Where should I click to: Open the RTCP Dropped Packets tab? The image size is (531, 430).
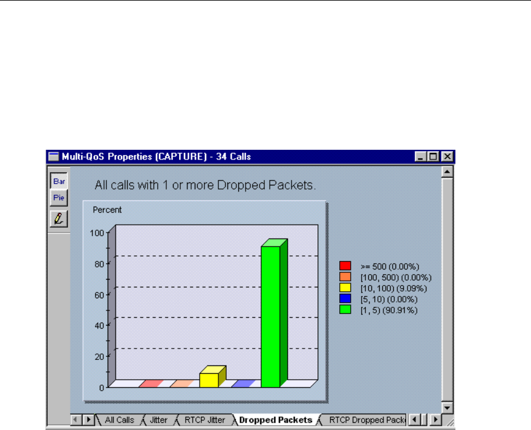tap(366, 420)
